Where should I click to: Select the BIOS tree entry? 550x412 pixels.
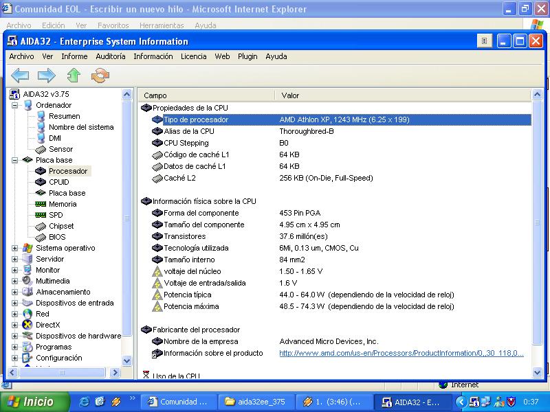tap(57, 237)
